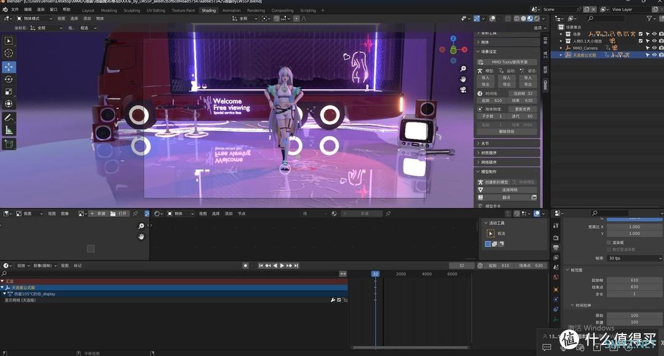Viewport: 664px width, 356px height.
Task: Collapse the 场景设定 panel
Action: tap(507, 52)
